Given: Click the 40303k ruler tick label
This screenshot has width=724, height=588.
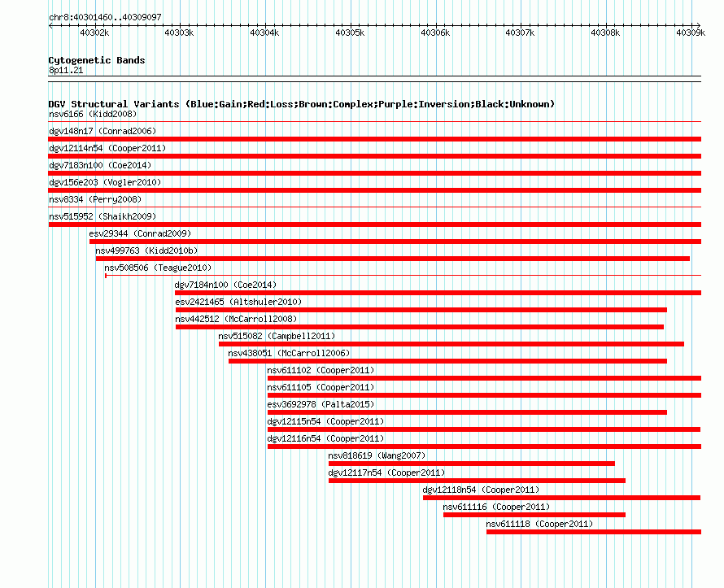Looking at the screenshot, I should [x=179, y=33].
